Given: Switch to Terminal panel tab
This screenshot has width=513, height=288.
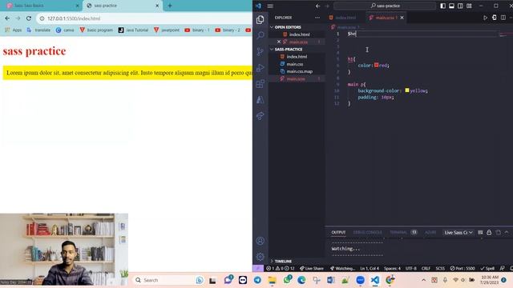Looking at the screenshot, I should tap(398, 232).
